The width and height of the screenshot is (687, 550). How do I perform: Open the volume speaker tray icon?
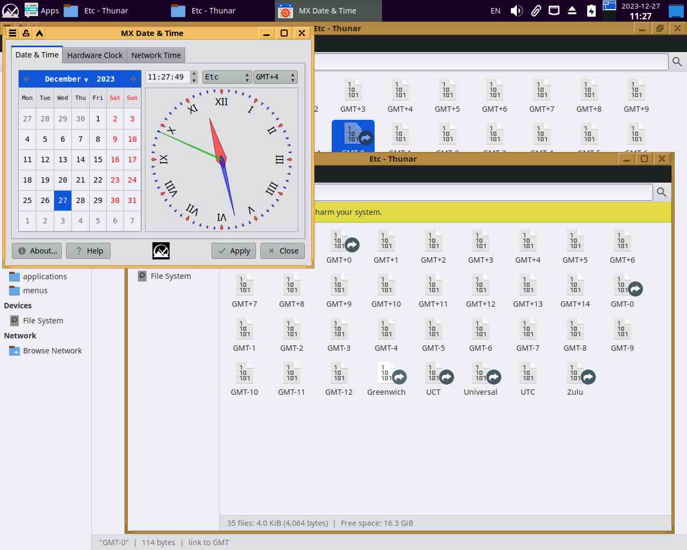click(x=516, y=11)
